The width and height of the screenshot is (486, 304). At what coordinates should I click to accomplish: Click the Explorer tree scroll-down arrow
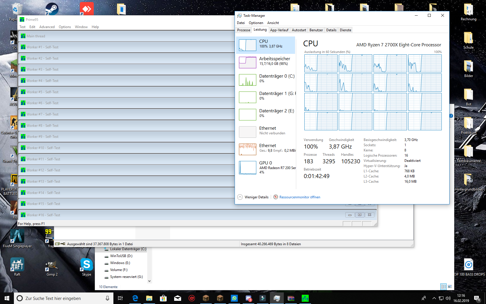(149, 281)
